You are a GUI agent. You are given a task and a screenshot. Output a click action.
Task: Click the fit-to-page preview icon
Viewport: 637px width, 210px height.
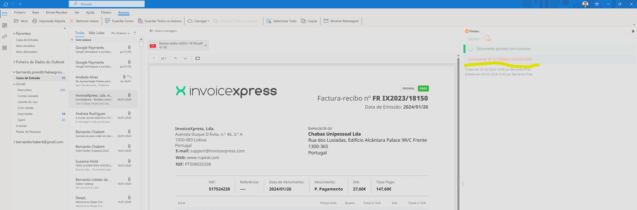(x=198, y=58)
